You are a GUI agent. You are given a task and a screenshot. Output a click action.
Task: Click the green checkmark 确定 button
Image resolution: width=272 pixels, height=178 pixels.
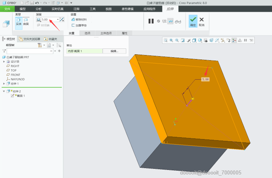tap(193, 21)
